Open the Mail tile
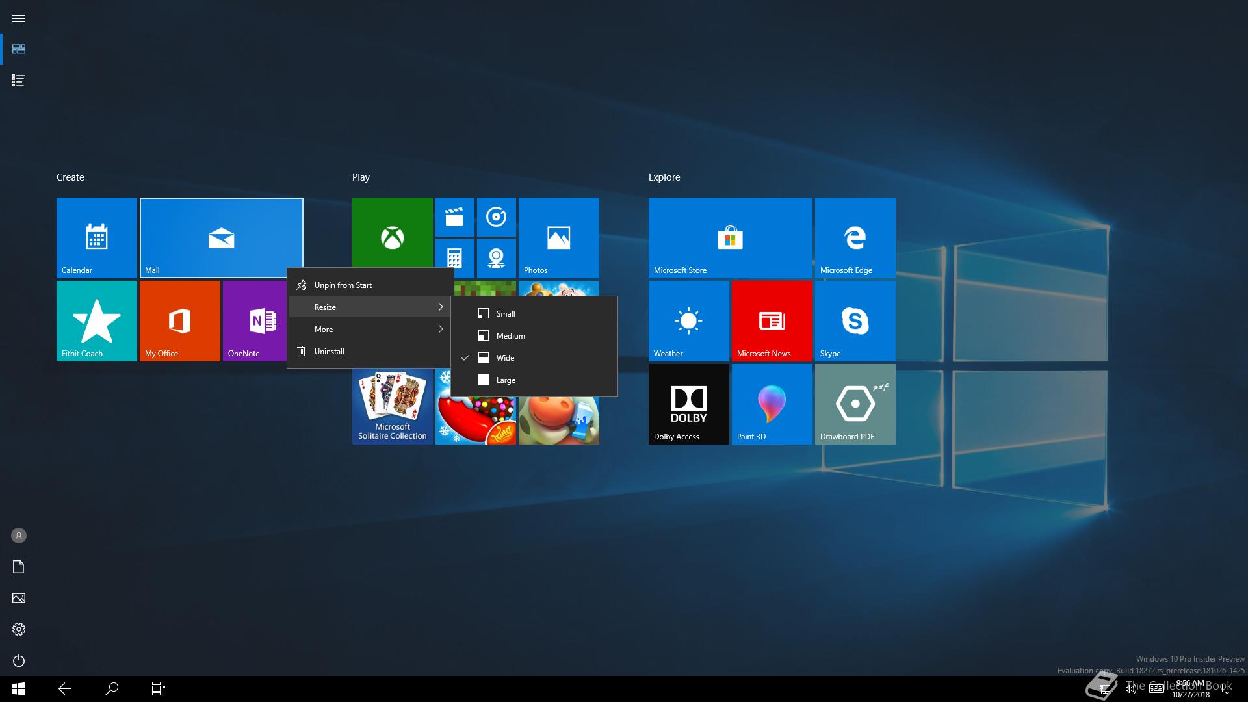Image resolution: width=1248 pixels, height=702 pixels. coord(222,238)
